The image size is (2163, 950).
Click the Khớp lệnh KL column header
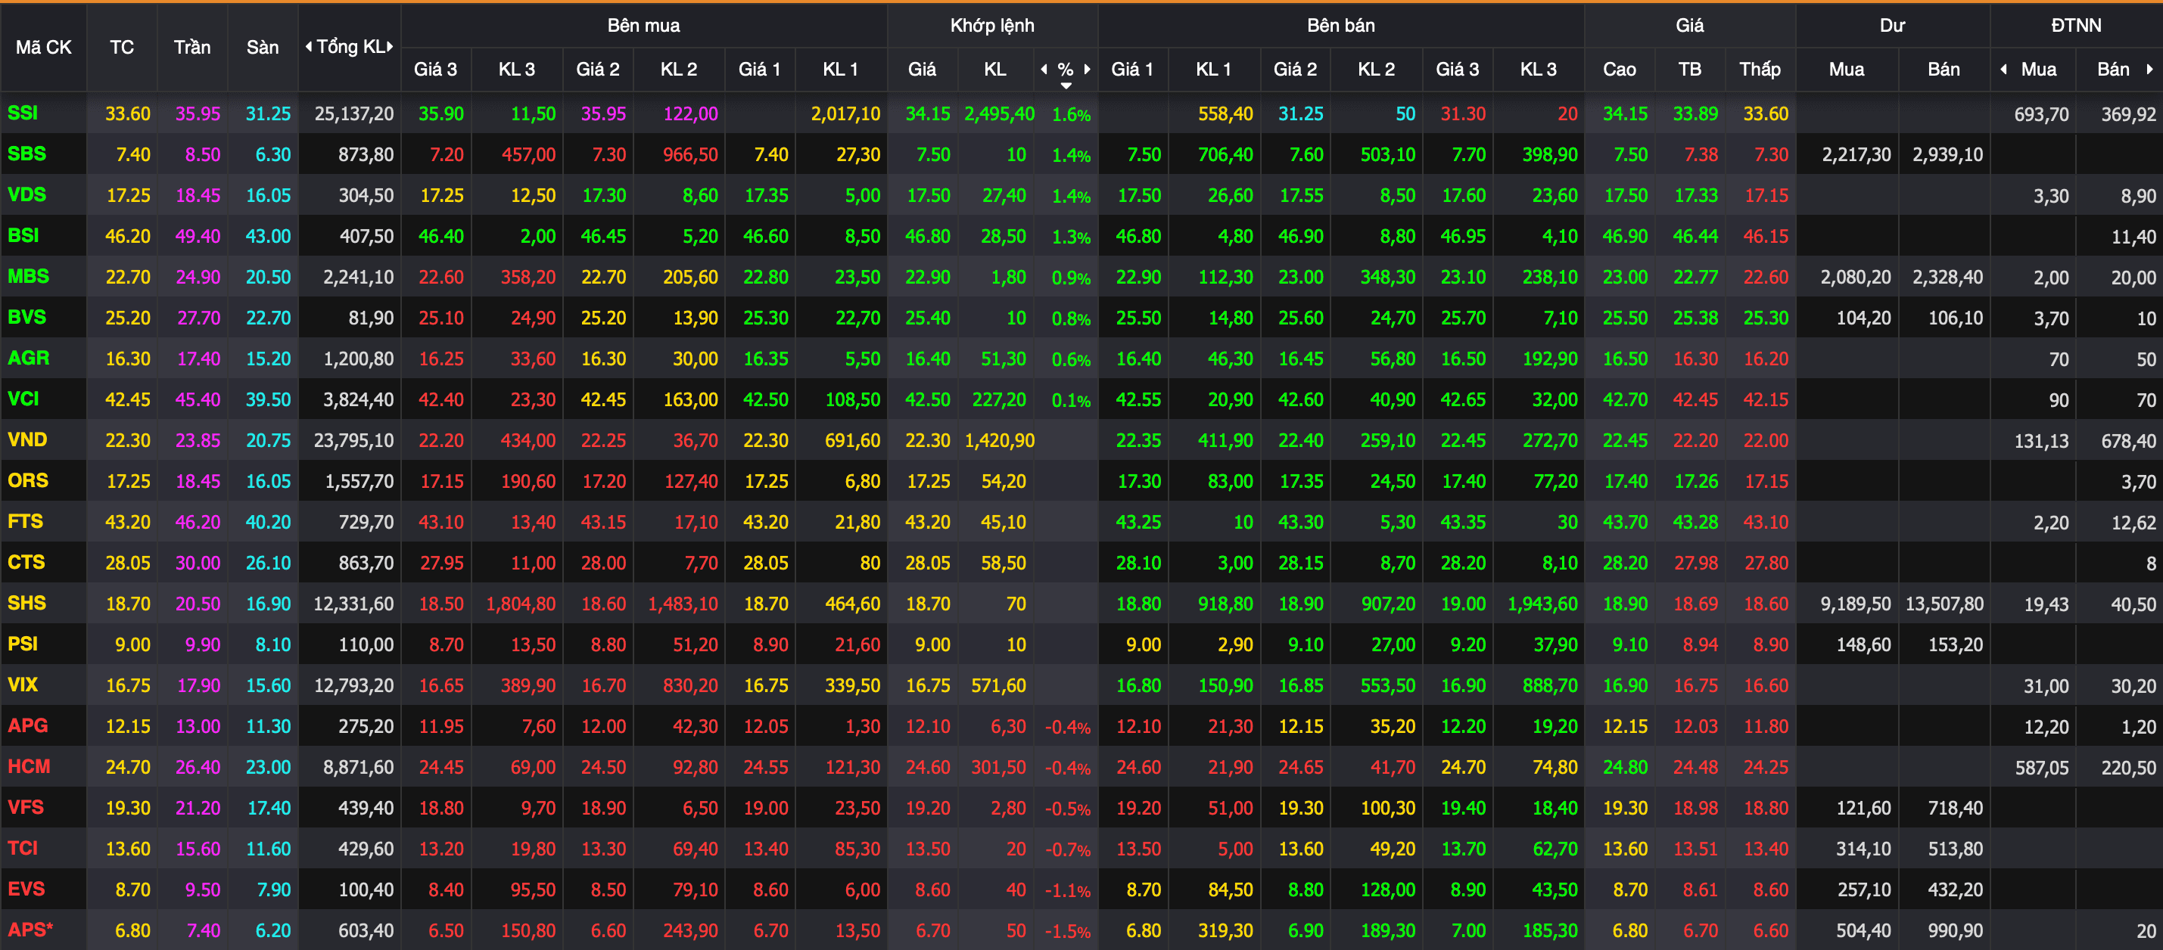[x=995, y=70]
